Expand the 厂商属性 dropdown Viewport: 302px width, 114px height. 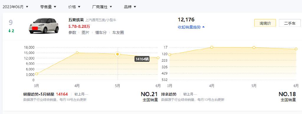(x=102, y=7)
